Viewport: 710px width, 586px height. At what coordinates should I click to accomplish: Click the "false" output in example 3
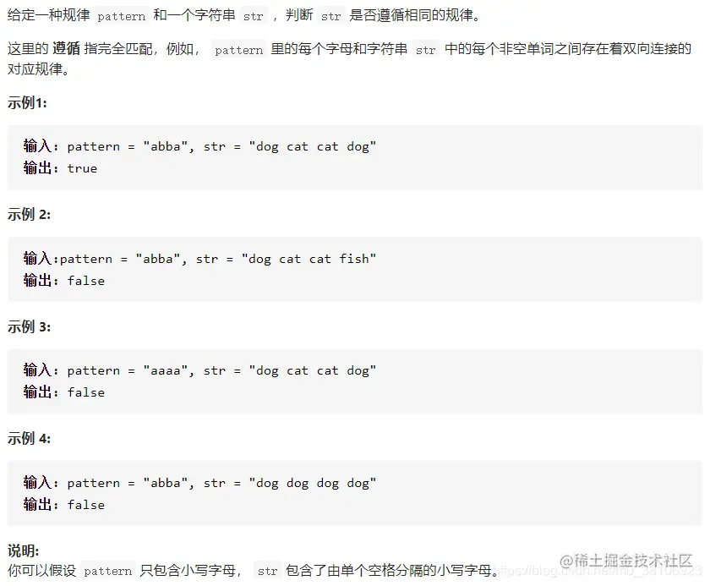[x=86, y=392]
